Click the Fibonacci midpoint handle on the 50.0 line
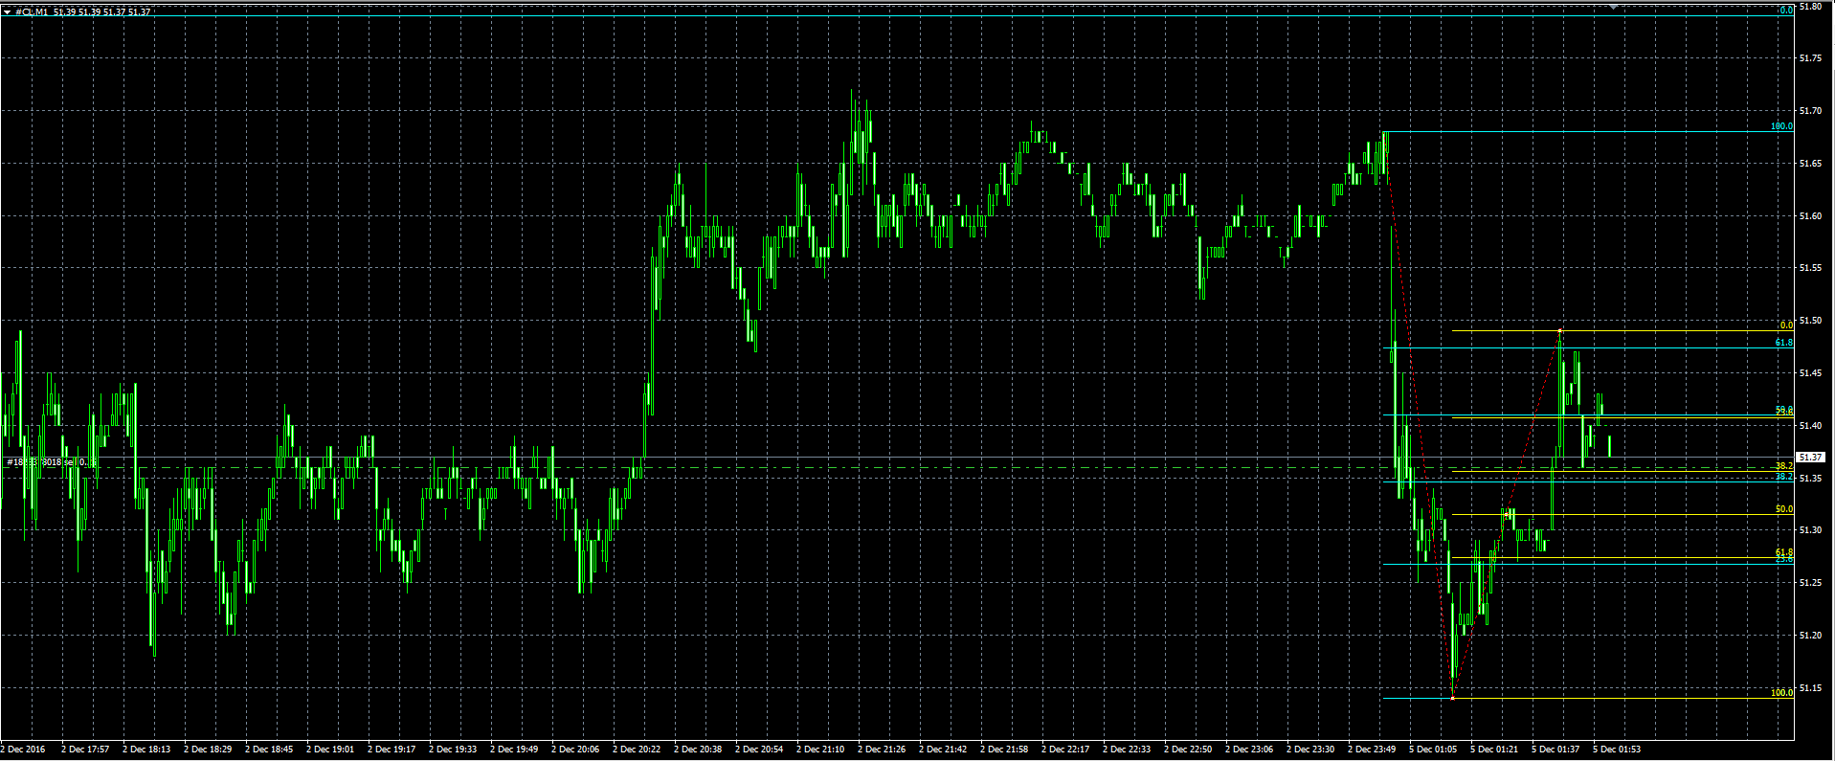The width and height of the screenshot is (1835, 761). point(1507,515)
